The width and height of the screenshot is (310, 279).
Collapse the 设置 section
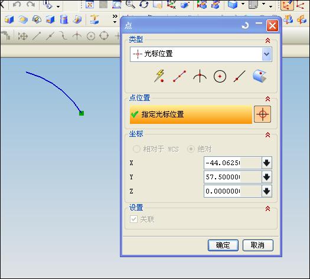coord(267,208)
